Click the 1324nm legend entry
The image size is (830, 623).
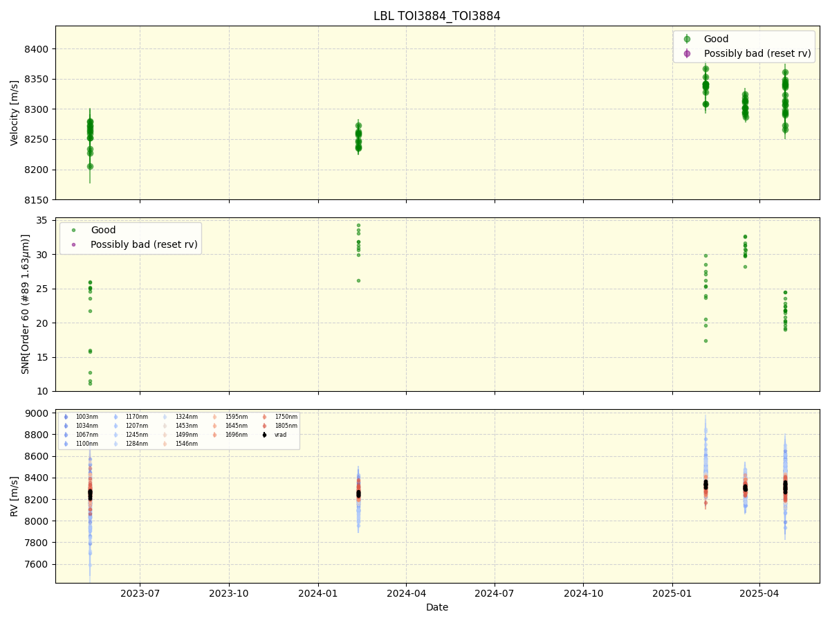point(186,417)
